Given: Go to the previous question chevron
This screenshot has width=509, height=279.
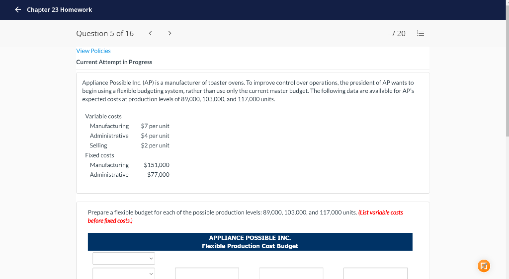Looking at the screenshot, I should tap(150, 33).
